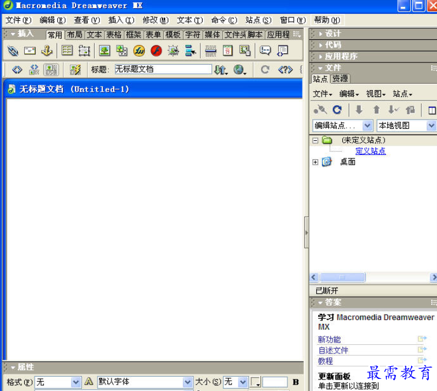Switch to Code and Design split view
The image size is (437, 391).
[34, 69]
